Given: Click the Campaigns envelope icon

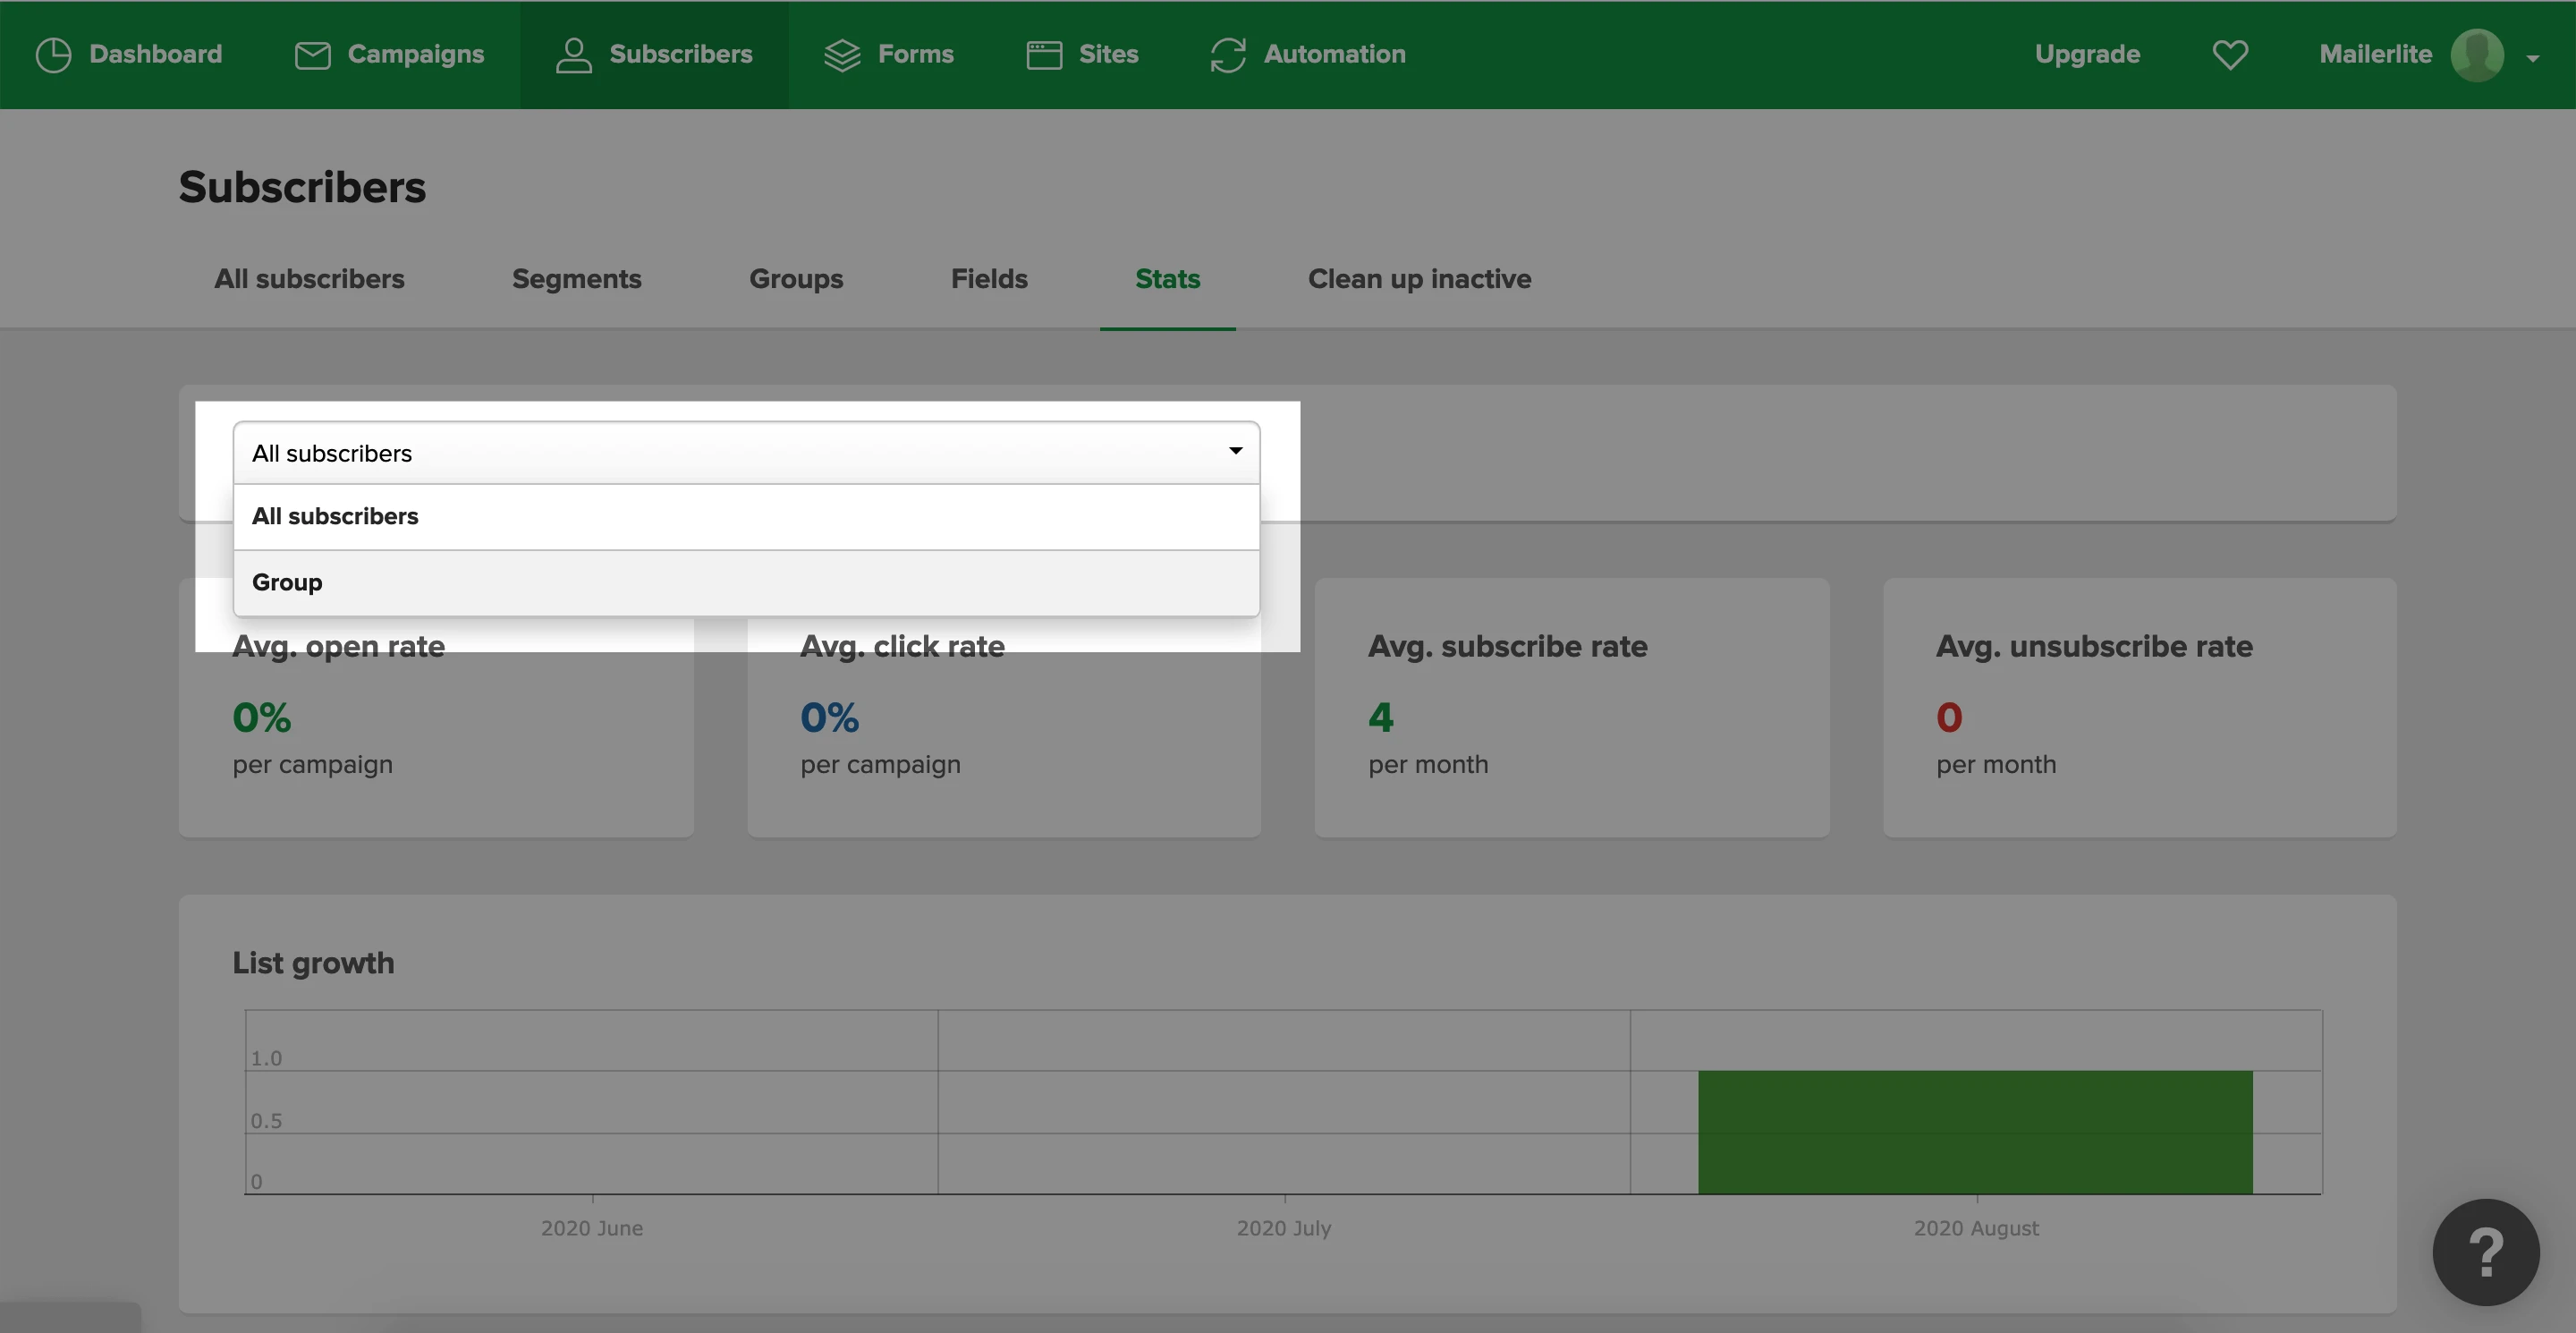Looking at the screenshot, I should (312, 55).
